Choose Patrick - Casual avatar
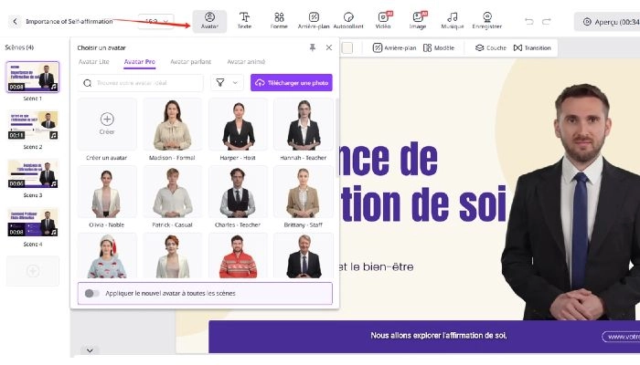The image size is (640, 365). click(x=172, y=193)
